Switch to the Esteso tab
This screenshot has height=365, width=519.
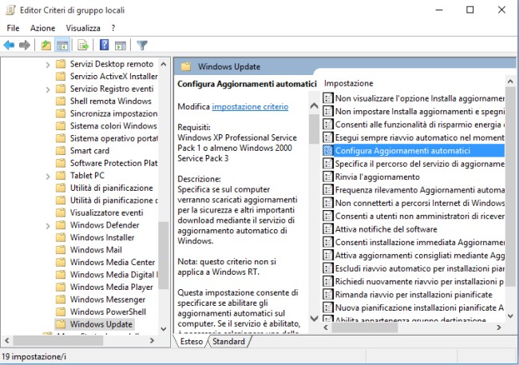tap(192, 342)
